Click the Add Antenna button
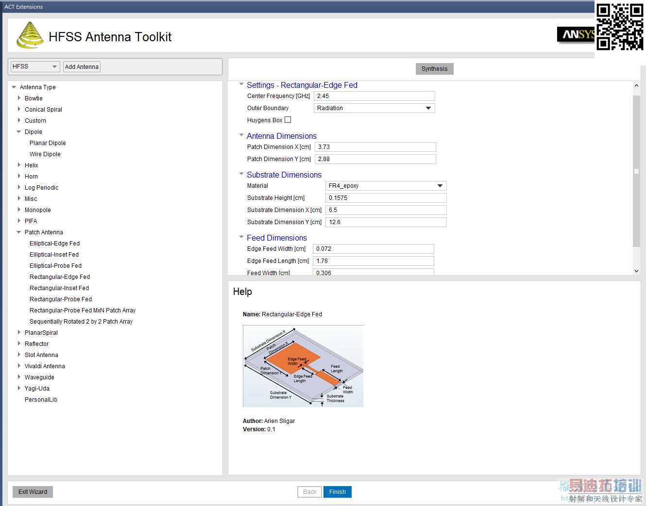Image resolution: width=646 pixels, height=506 pixels. [x=82, y=66]
